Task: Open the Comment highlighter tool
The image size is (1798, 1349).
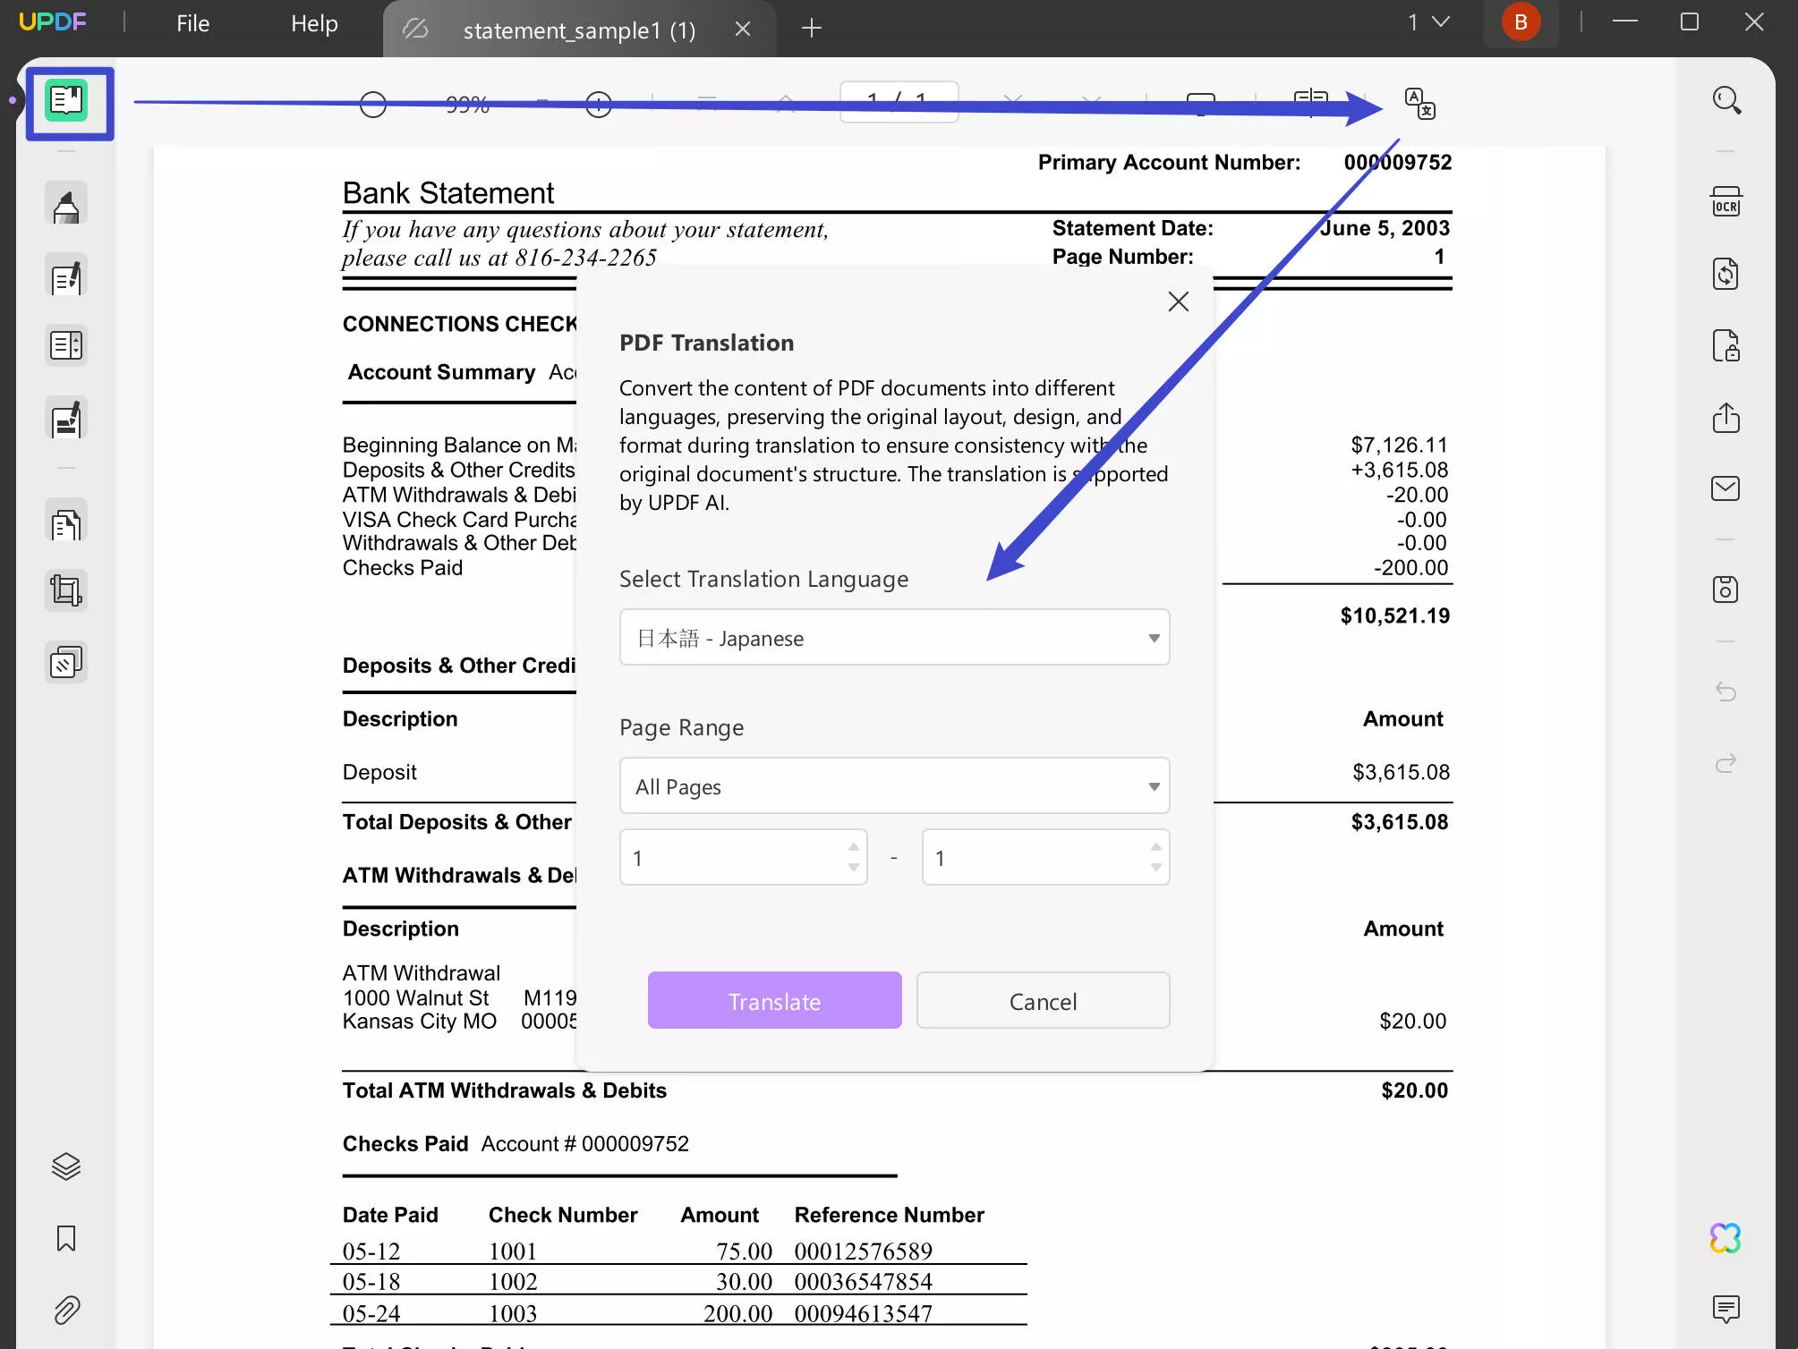Action: tap(66, 204)
